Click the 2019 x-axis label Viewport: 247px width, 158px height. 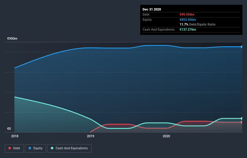click(x=91, y=136)
